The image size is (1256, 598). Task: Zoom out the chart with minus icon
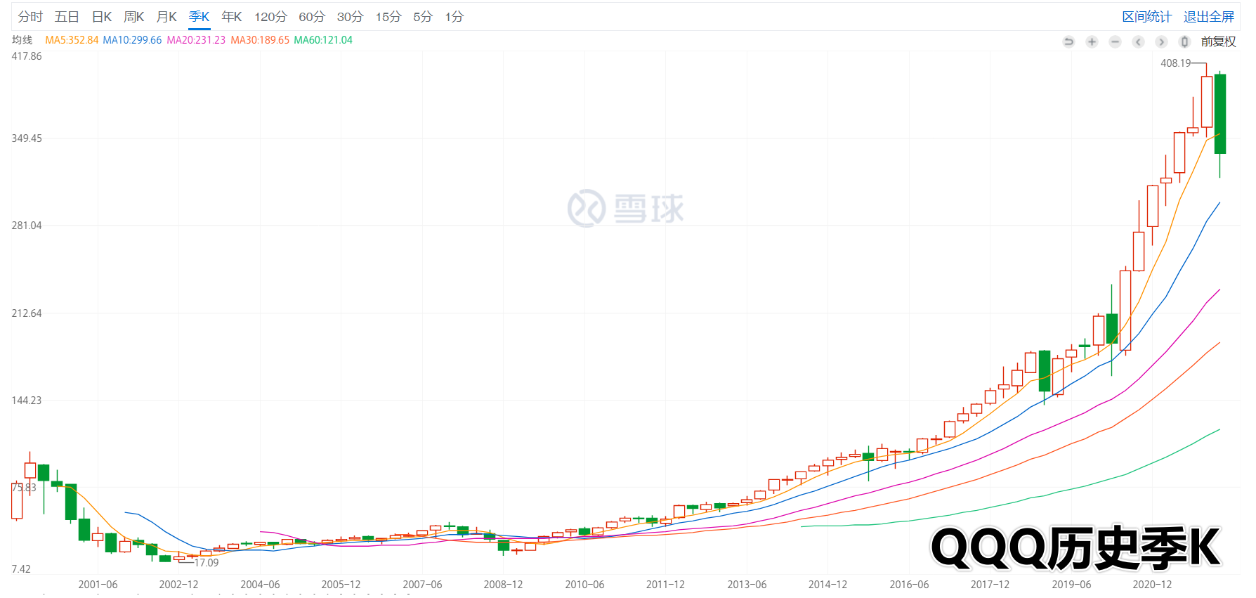coord(1115,41)
